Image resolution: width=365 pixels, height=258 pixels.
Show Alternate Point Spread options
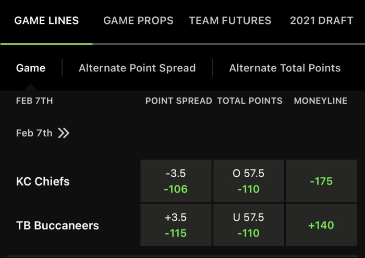tap(137, 68)
